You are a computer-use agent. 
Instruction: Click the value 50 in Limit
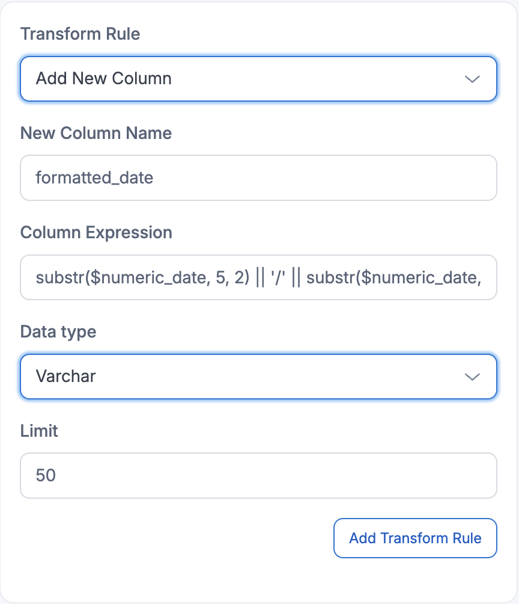[46, 476]
